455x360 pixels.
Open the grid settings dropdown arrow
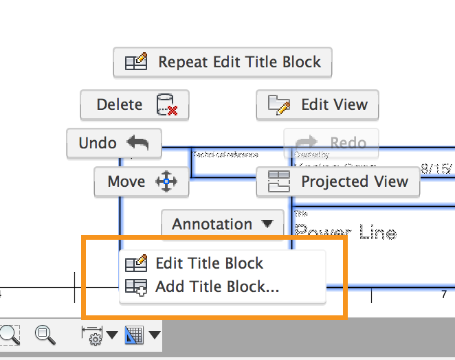pyautogui.click(x=155, y=335)
